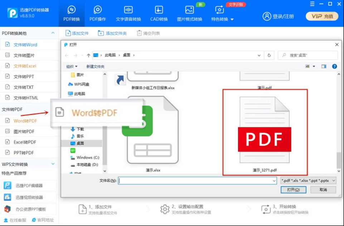Select PPT转PDF in sidebar
Viewport: 344px width, 226px height.
point(29,153)
